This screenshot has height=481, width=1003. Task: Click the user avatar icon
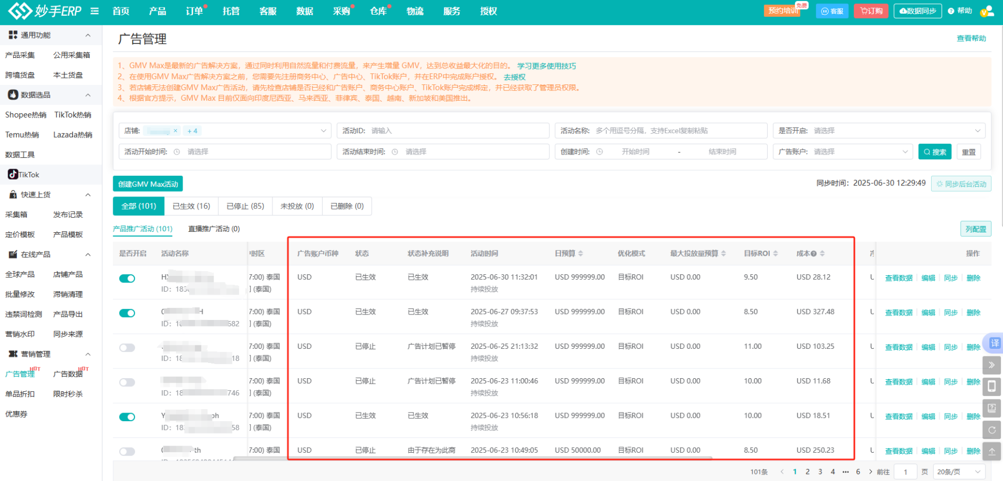coord(987,11)
